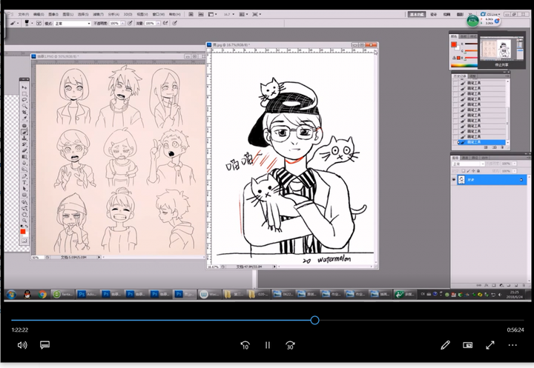
Task: Open the video player more options ellipsis
Action: click(512, 345)
